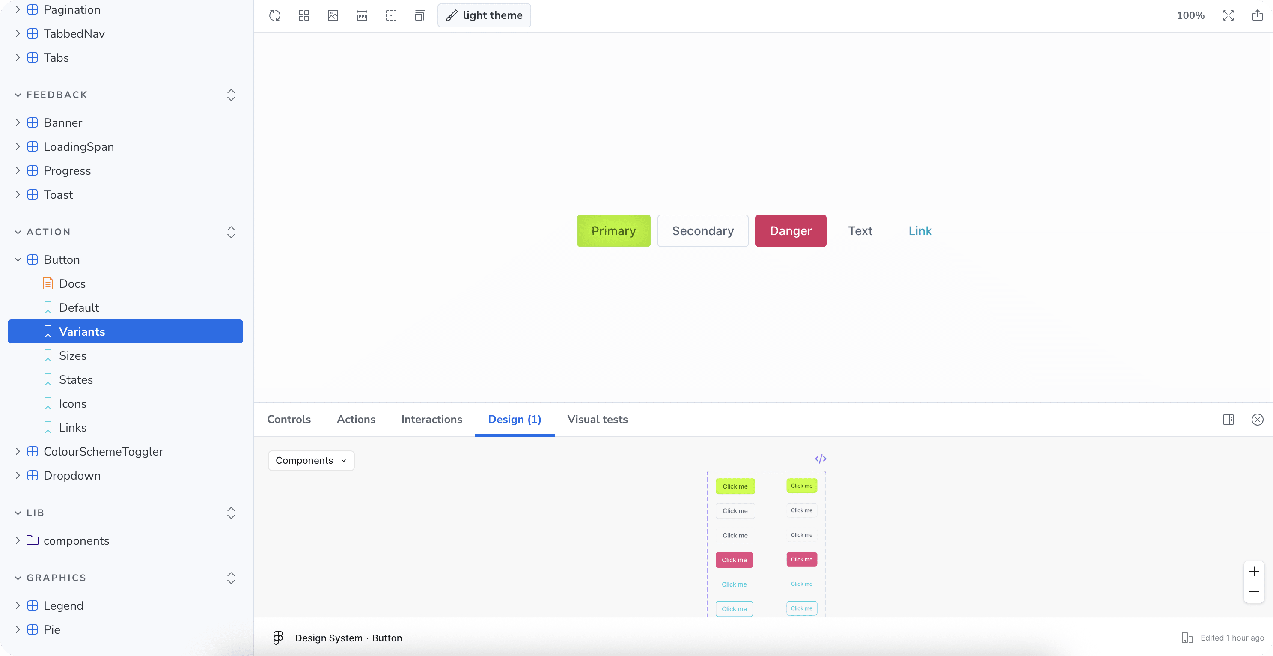Image resolution: width=1273 pixels, height=656 pixels.
Task: Switch to the Controls tab
Action: 289,419
